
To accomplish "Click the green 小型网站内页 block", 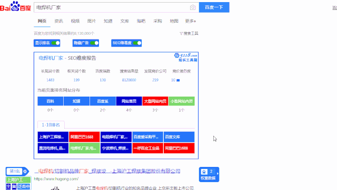I will (181, 101).
